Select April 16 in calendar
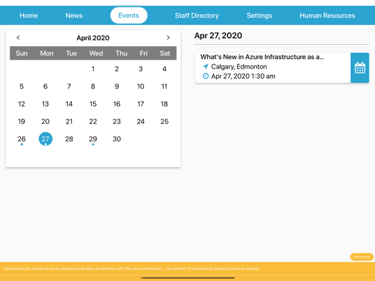The width and height of the screenshot is (375, 281). (x=117, y=104)
